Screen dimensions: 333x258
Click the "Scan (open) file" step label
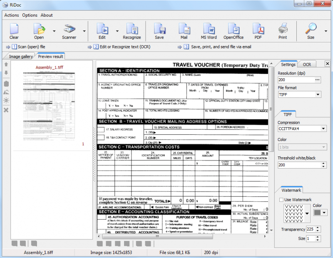tap(32, 47)
